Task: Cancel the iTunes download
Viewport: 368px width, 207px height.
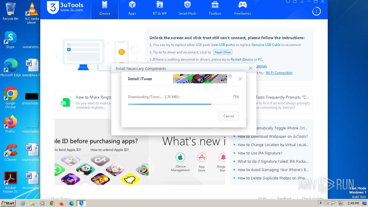Action: pos(229,116)
